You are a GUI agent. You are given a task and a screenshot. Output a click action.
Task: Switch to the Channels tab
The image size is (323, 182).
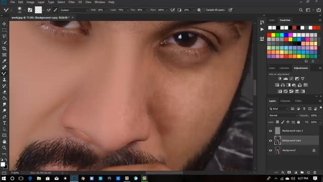click(x=285, y=101)
